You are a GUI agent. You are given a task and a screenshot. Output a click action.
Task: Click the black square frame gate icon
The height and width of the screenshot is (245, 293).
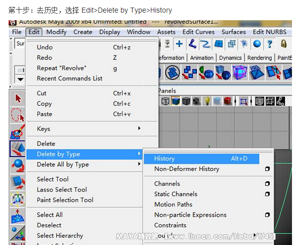(270, 102)
